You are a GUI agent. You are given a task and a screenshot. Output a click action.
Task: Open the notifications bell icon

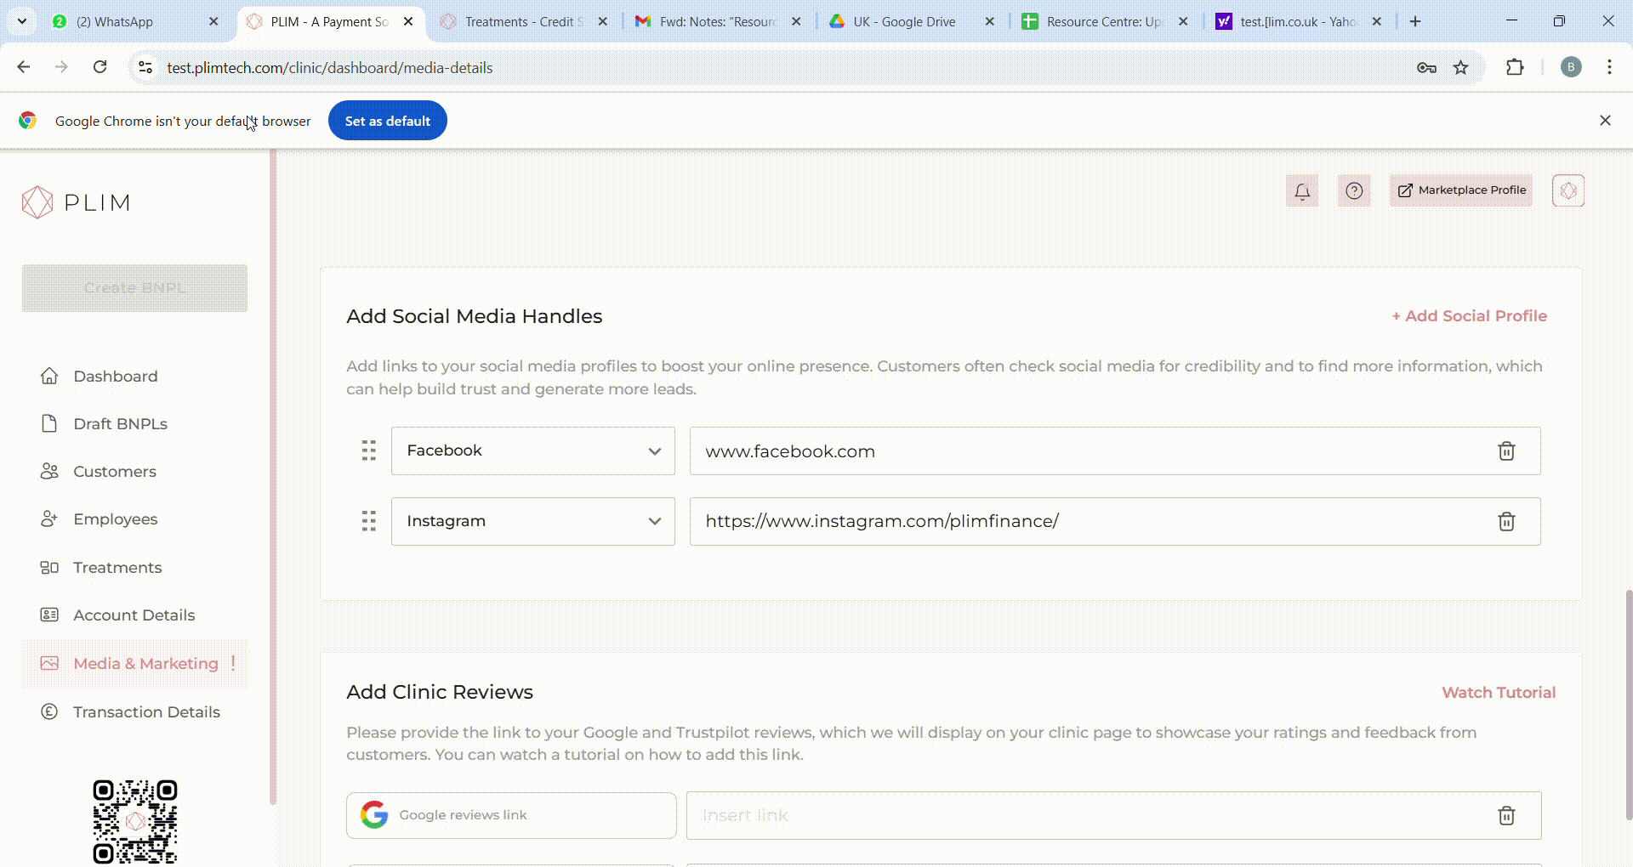click(x=1302, y=190)
